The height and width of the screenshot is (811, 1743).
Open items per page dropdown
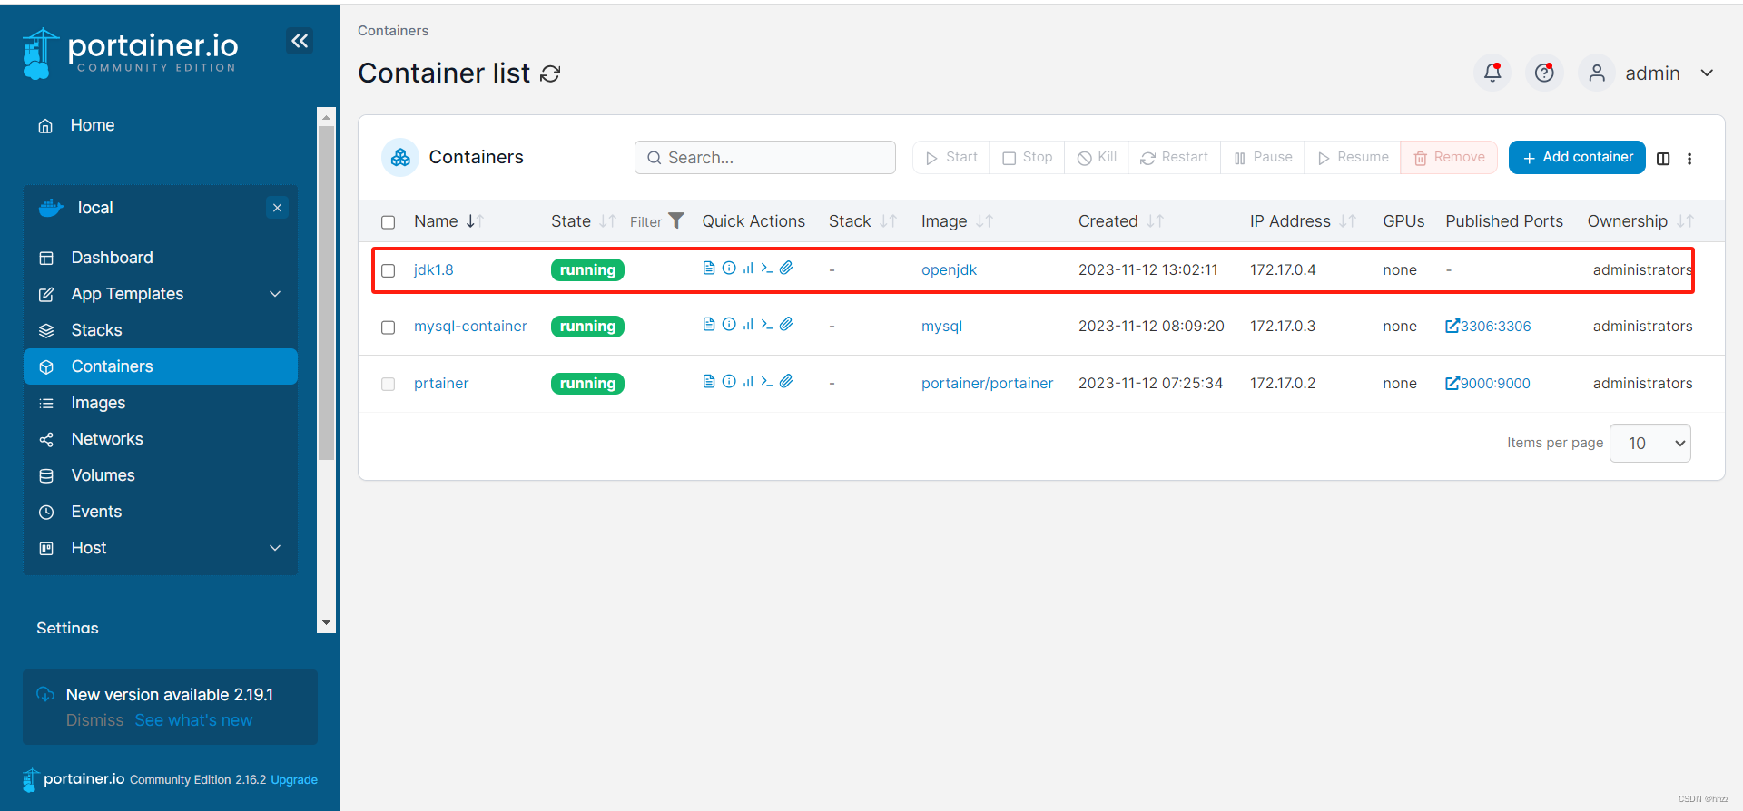coord(1649,443)
